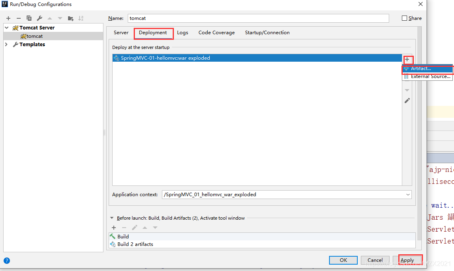The height and width of the screenshot is (271, 454).
Task: Switch to the Server tab
Action: point(121,33)
